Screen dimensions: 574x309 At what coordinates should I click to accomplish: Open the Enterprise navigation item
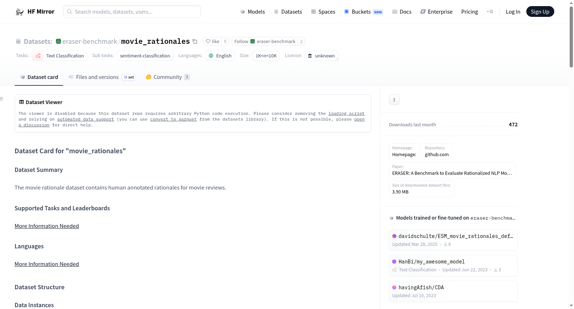(436, 11)
